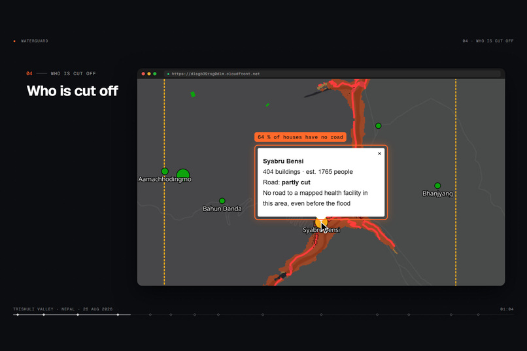Click the Bahun Danda village marker
Image resolution: width=527 pixels, height=351 pixels.
pyautogui.click(x=222, y=201)
